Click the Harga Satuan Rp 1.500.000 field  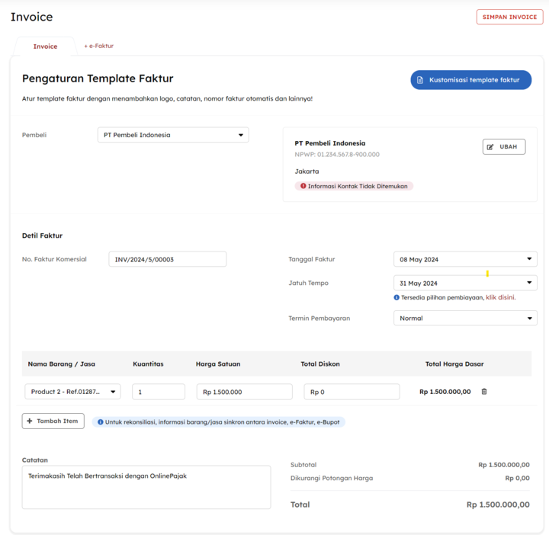[245, 392]
